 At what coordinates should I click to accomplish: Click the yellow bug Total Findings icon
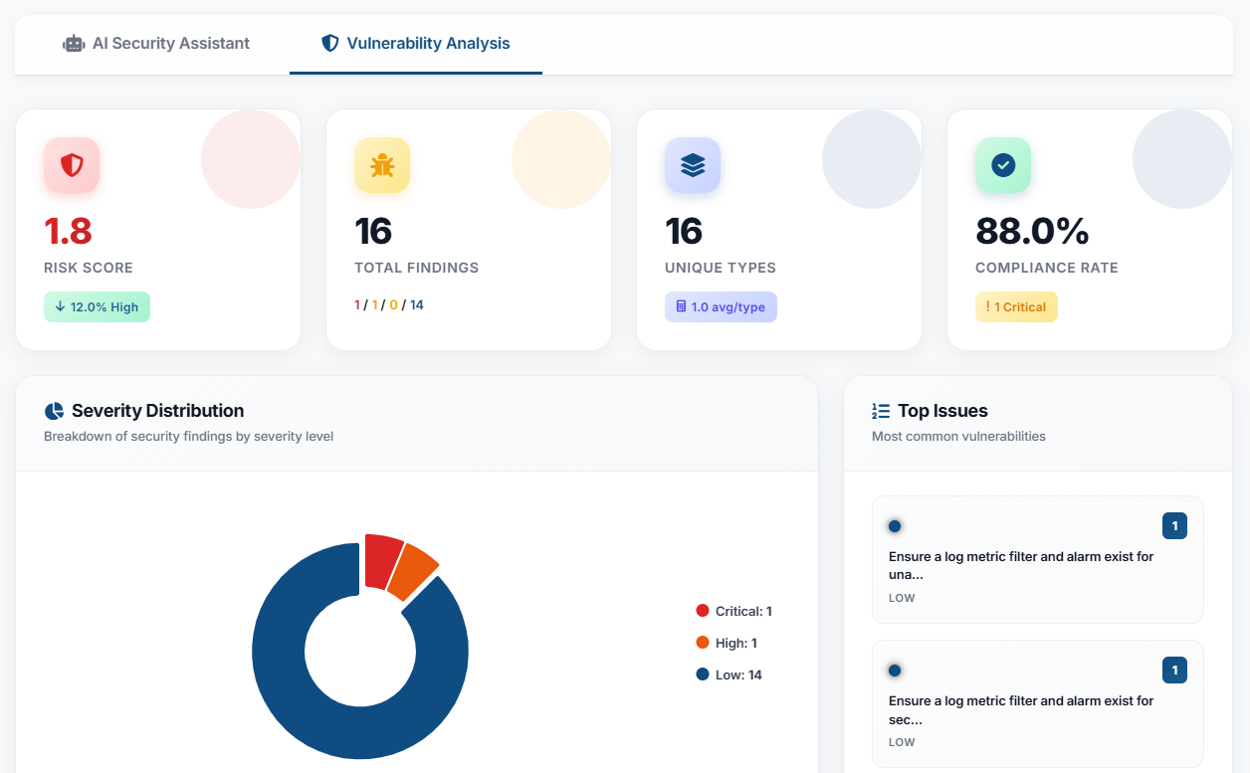point(382,165)
